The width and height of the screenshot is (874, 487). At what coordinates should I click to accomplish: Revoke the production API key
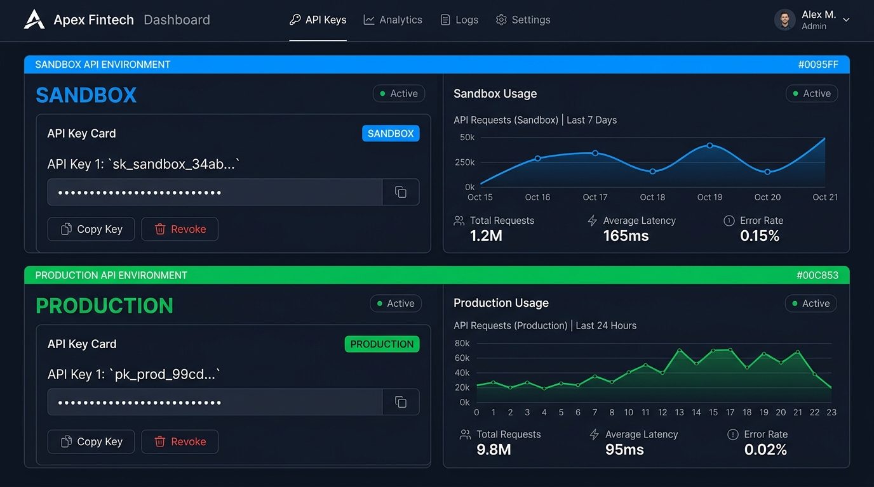180,442
